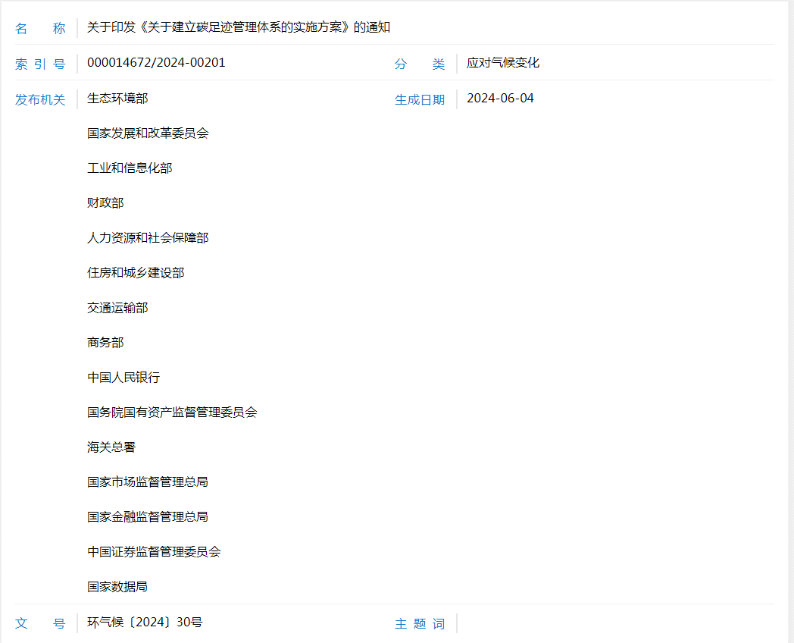Click the date 2024-06-04

pyautogui.click(x=500, y=99)
